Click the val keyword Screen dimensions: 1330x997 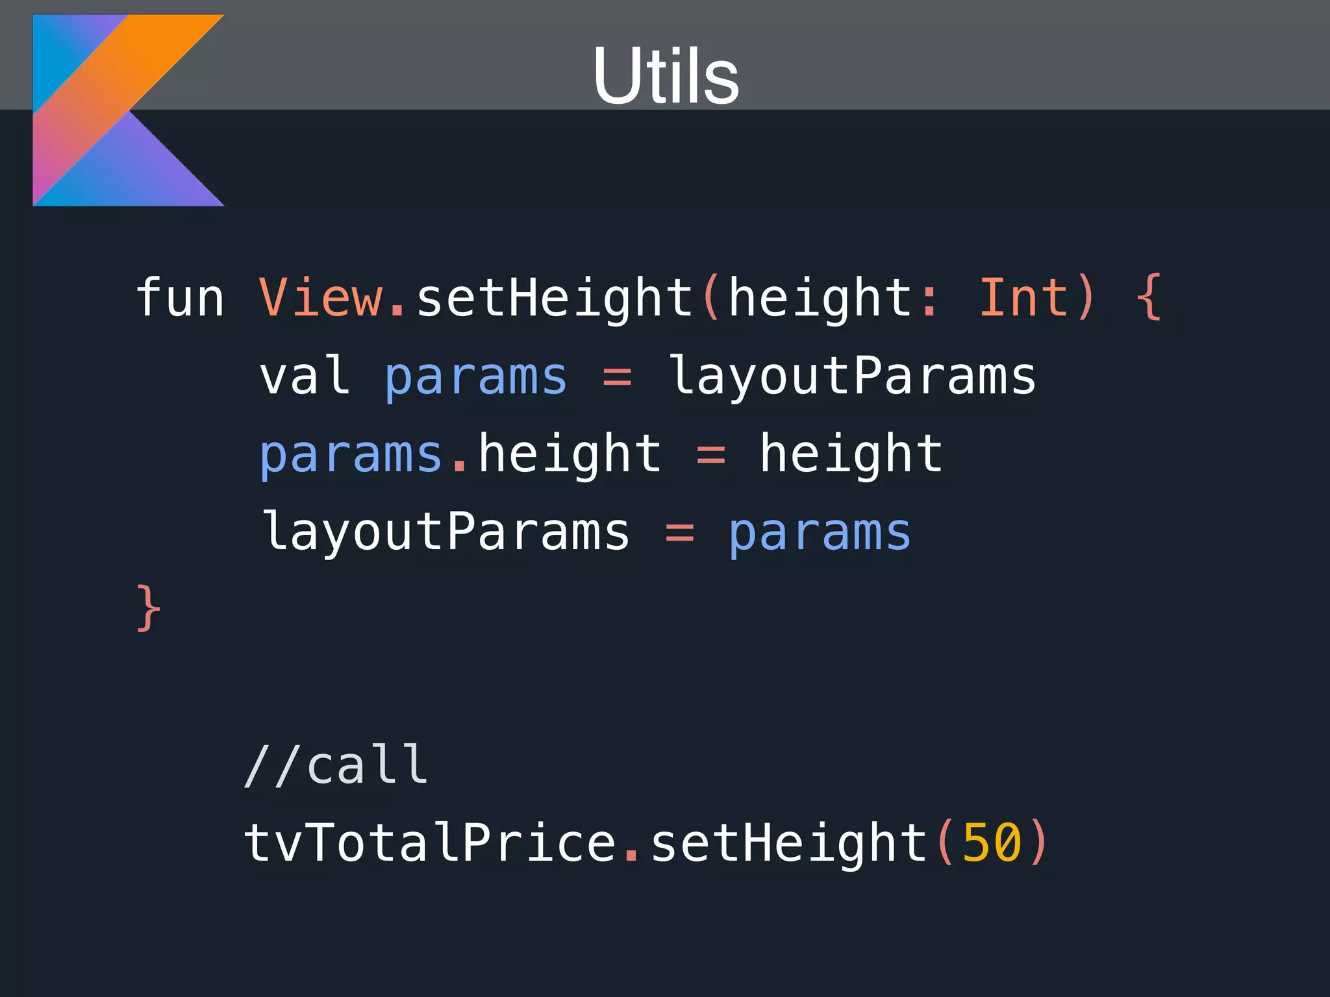pyautogui.click(x=305, y=376)
